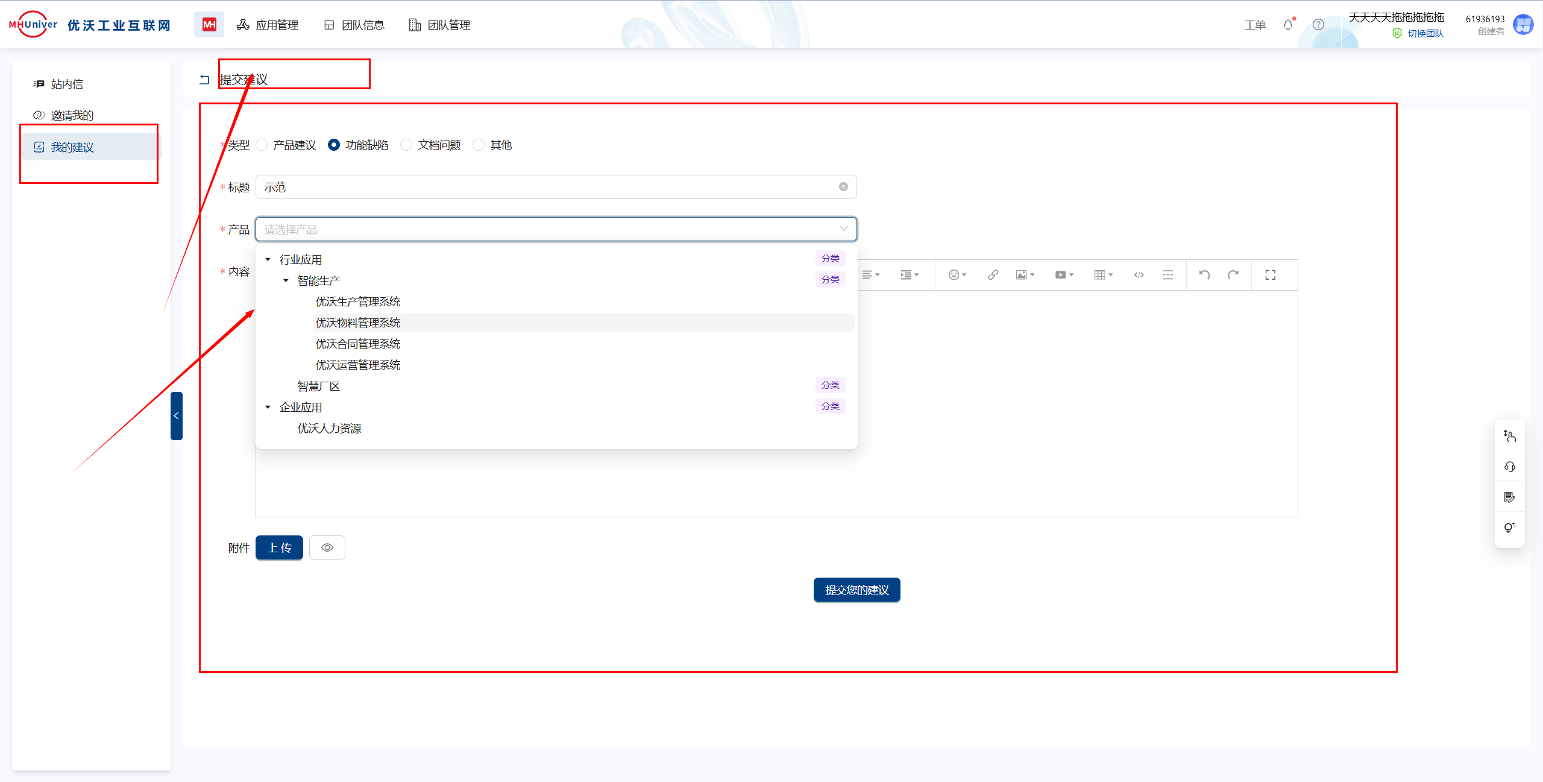Viewport: 1543px width, 782px height.
Task: Click the code block icon
Action: [x=1139, y=275]
